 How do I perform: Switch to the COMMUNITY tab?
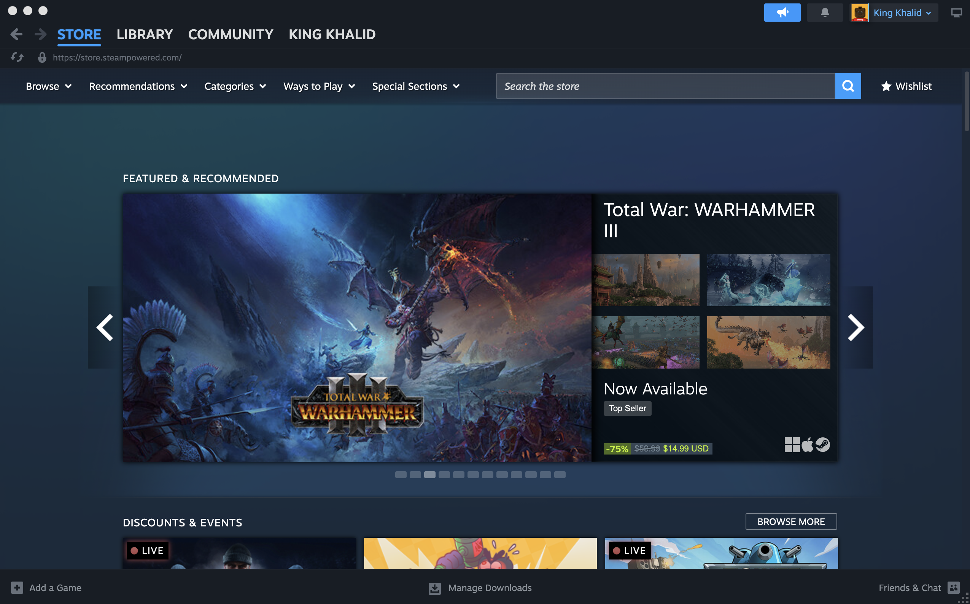231,34
